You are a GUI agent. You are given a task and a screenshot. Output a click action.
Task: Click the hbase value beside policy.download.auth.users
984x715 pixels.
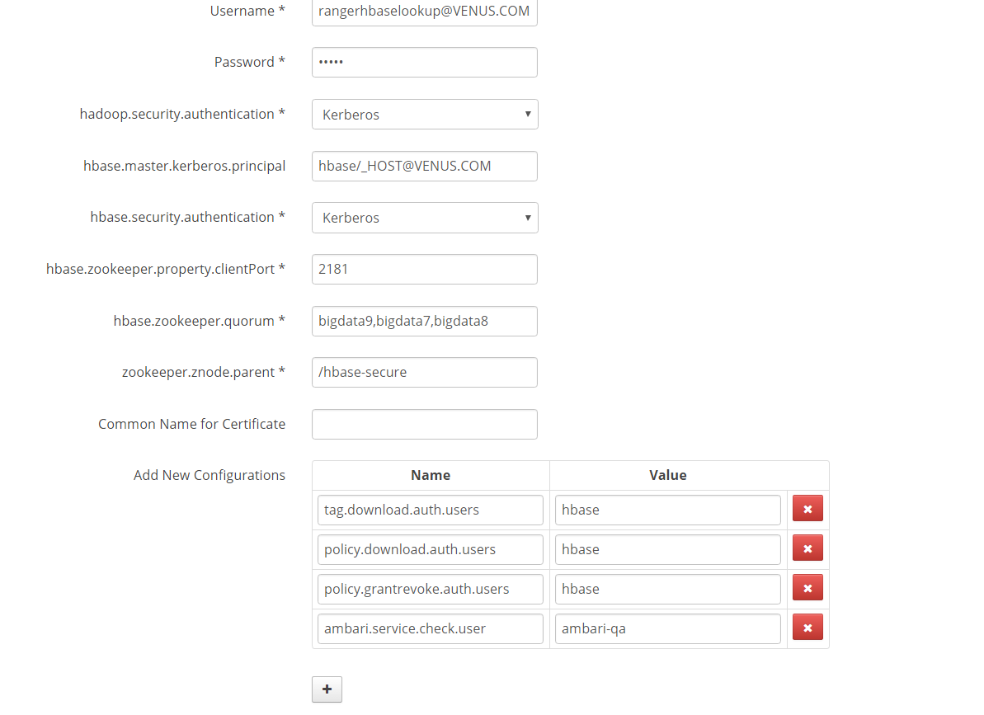click(667, 549)
